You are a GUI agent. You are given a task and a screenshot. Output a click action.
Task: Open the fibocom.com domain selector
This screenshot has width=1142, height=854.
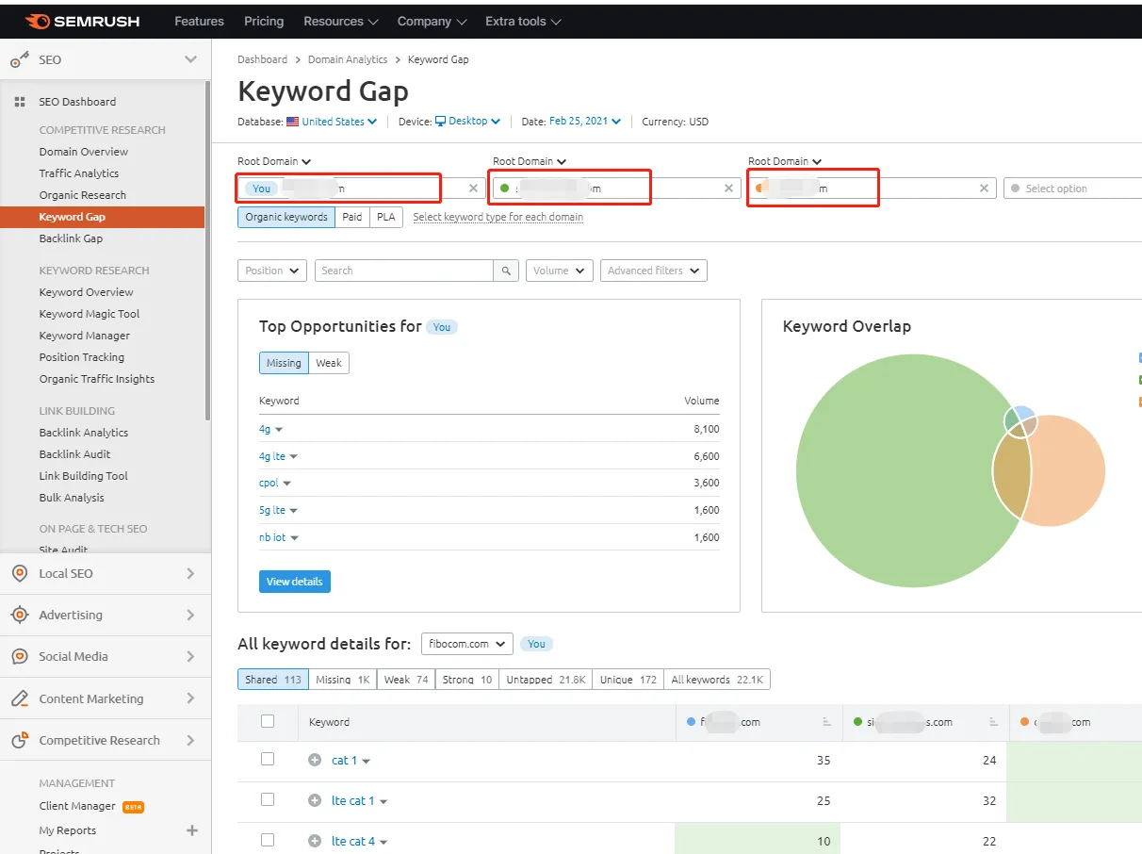click(x=467, y=644)
